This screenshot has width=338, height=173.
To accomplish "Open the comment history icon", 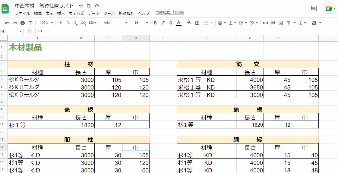I will [314, 8].
